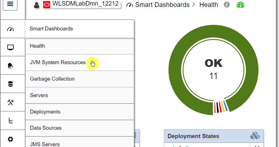Select Health from the dashboards menu
Screen dimensions: 279x147
click(80, 46)
